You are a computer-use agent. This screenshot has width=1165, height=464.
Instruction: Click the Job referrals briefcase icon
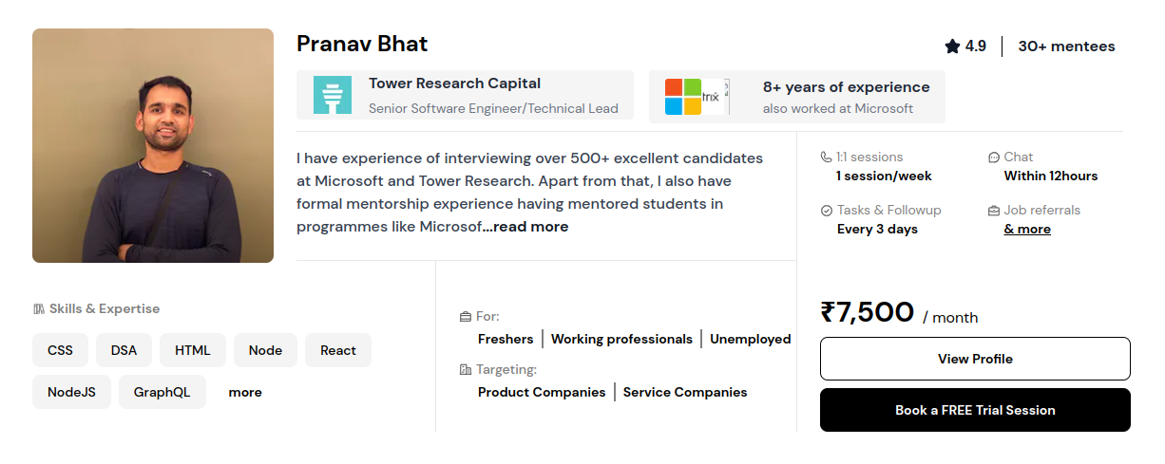tap(994, 211)
